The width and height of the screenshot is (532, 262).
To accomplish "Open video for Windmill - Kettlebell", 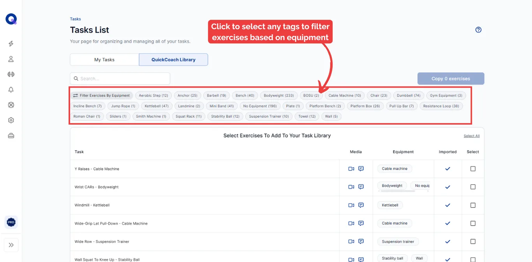I will pos(351,205).
